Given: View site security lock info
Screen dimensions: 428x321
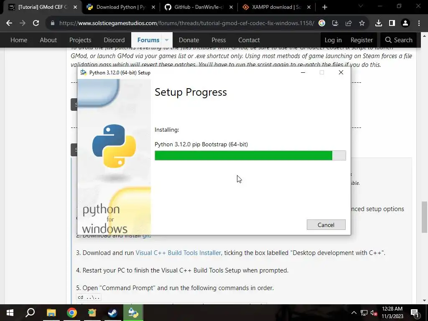Looking at the screenshot, I should click(52, 23).
